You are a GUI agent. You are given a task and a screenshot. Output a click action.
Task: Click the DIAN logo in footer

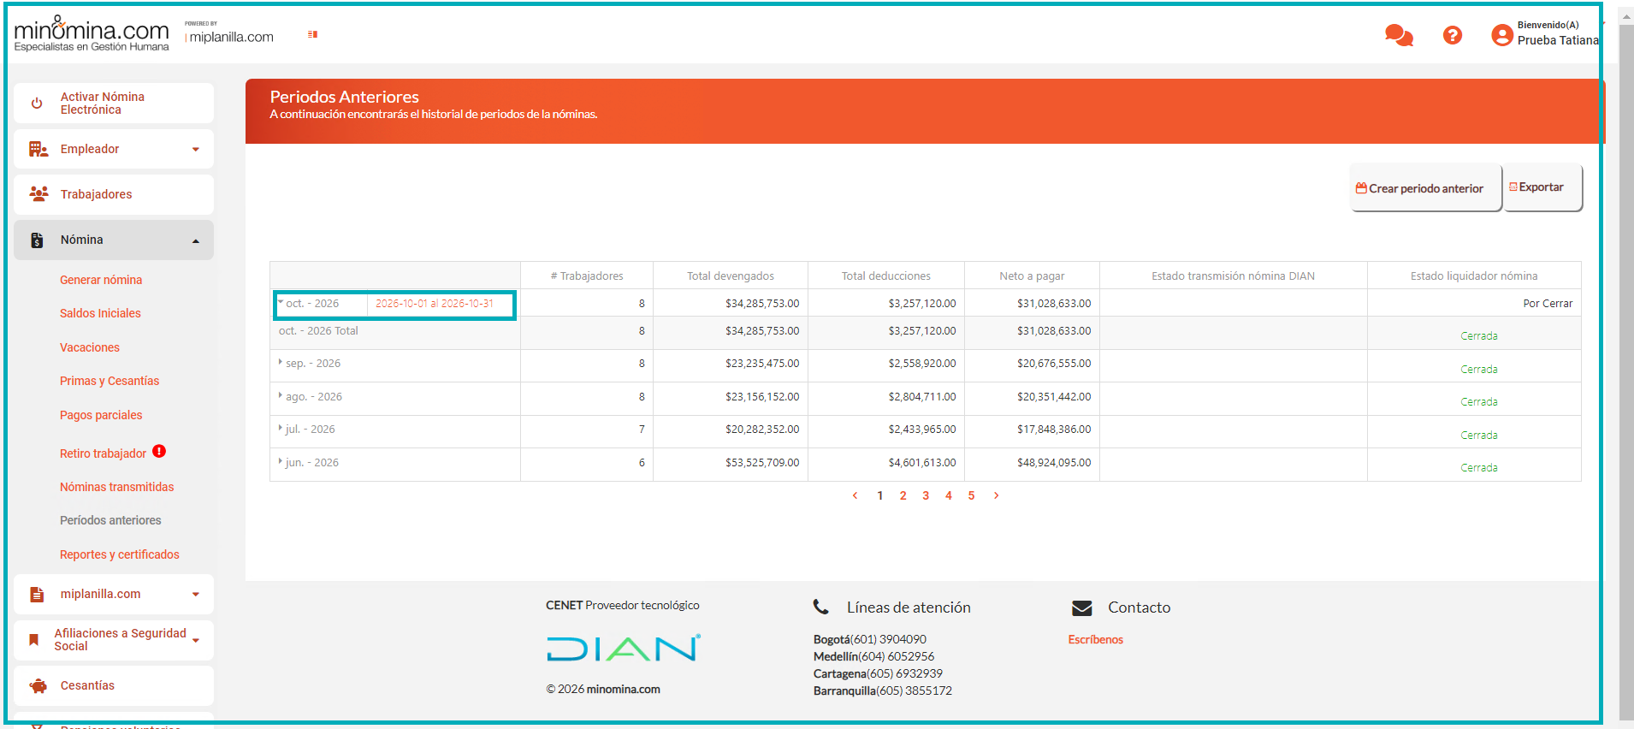[624, 648]
